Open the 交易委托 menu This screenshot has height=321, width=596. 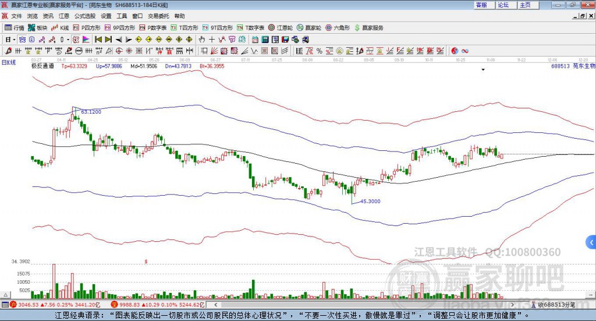coord(158,16)
